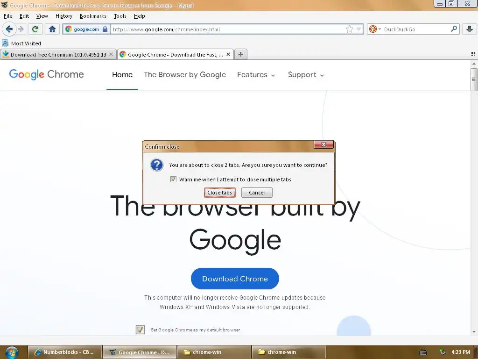Image resolution: width=478 pixels, height=359 pixels.
Task: Click the list all tabs grid icon
Action: (473, 54)
